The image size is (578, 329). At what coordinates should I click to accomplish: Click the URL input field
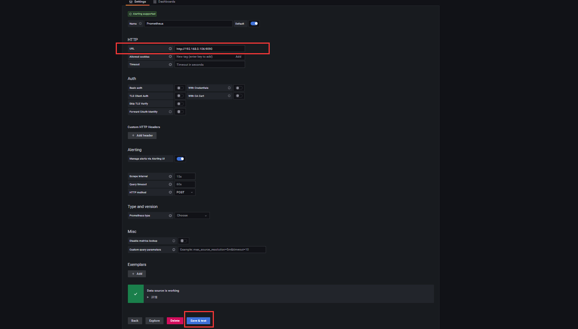(209, 49)
